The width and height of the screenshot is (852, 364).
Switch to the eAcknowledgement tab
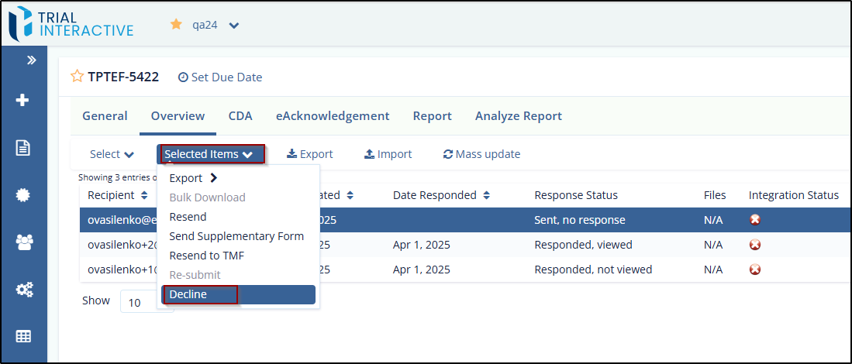pyautogui.click(x=333, y=116)
